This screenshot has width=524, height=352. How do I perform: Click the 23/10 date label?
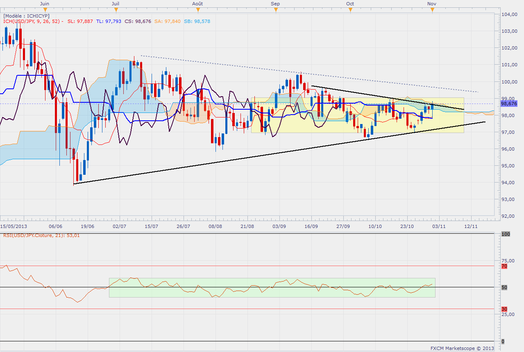tap(407, 226)
